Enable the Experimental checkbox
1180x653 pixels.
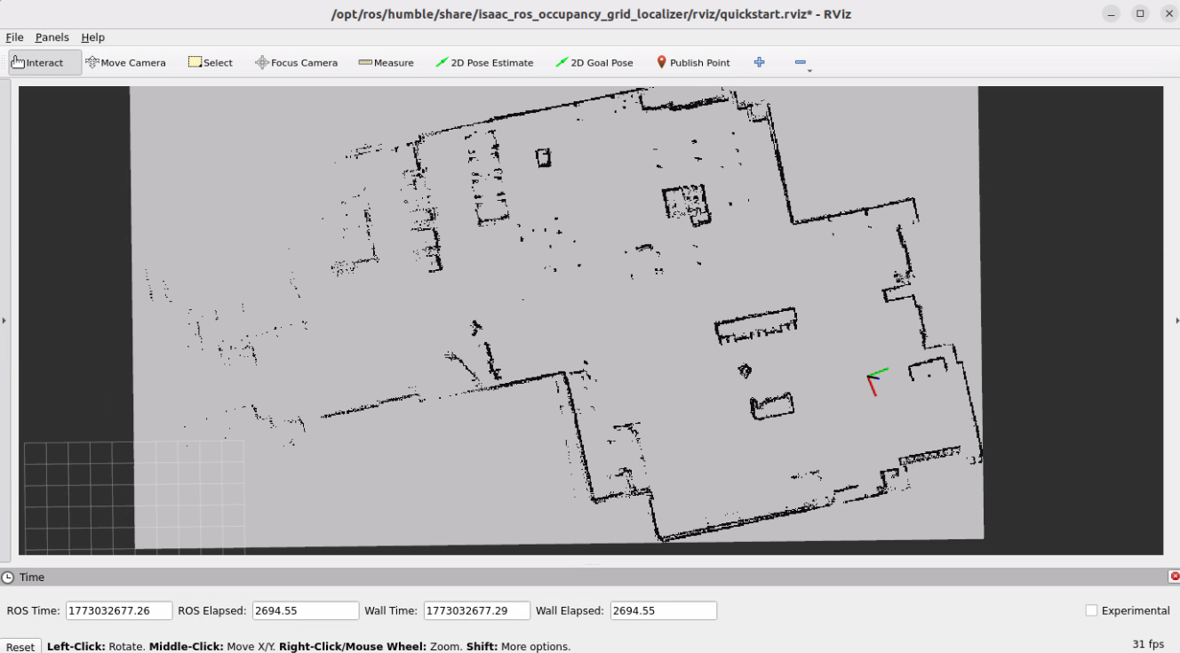tap(1091, 610)
